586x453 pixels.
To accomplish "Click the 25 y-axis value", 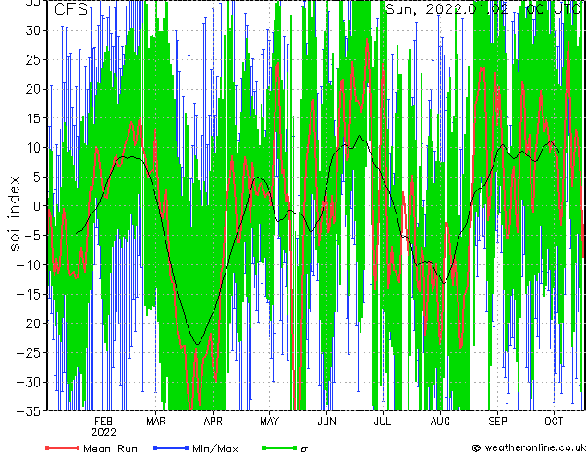I will [x=34, y=60].
